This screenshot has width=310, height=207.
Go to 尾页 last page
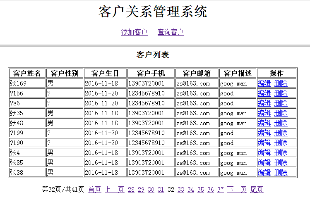click(257, 190)
